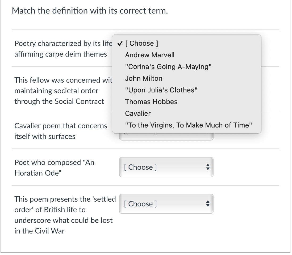Choose "Corina's Going A-Maying" option
Screen dimensions: 292x255
coord(168,67)
